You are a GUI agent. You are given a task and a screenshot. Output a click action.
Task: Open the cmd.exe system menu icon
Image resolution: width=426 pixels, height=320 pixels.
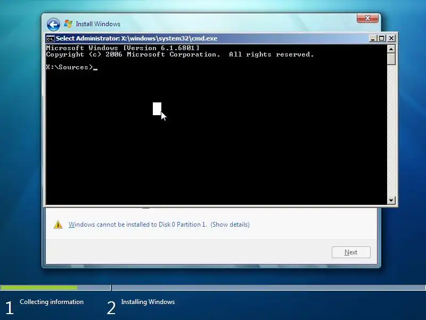(x=50, y=38)
